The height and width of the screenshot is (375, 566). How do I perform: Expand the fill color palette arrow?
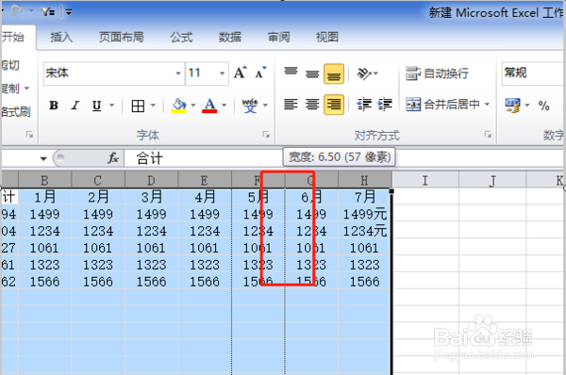(x=193, y=106)
